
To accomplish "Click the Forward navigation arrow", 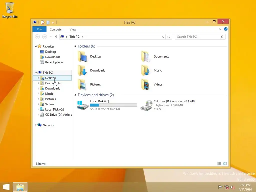I will (44, 37).
